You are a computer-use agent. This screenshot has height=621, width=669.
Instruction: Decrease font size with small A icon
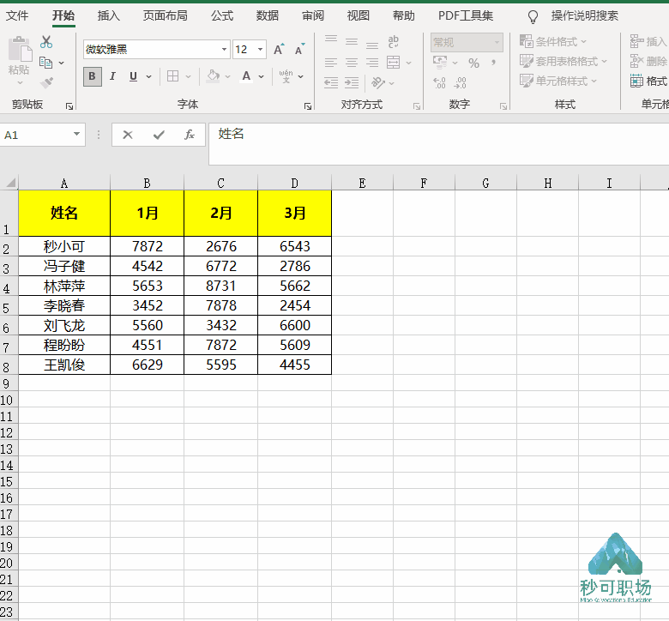(300, 50)
